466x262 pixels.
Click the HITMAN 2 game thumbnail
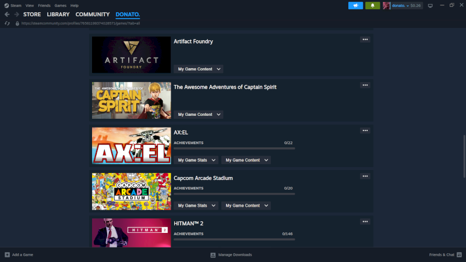132,233
